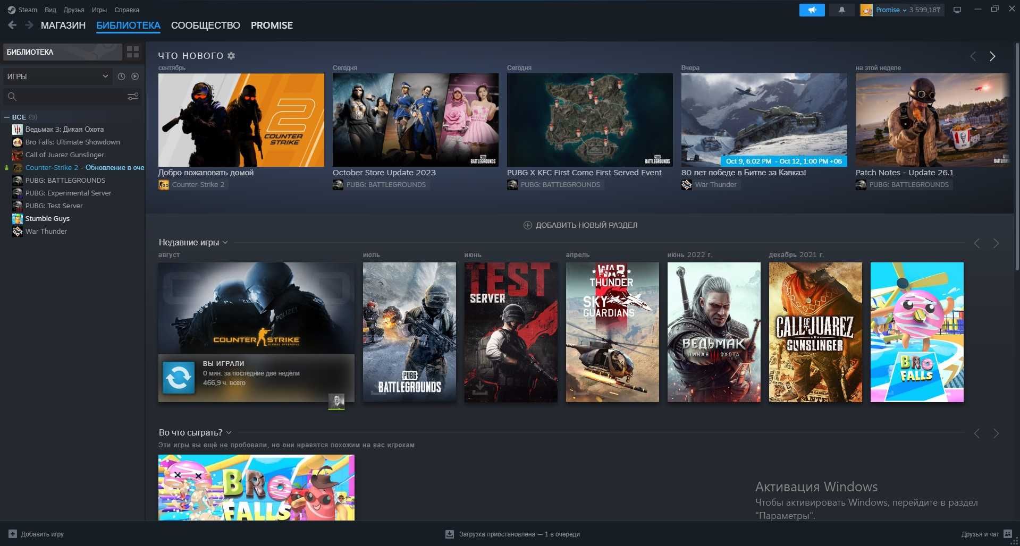Select Bro Falls: Ultimate Showdown in list
The width and height of the screenshot is (1020, 546).
pyautogui.click(x=73, y=142)
